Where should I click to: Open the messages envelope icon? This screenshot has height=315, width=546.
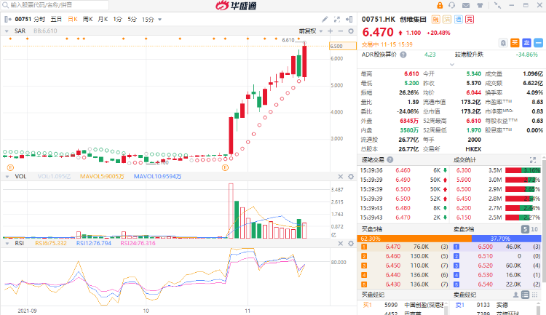(466, 5)
